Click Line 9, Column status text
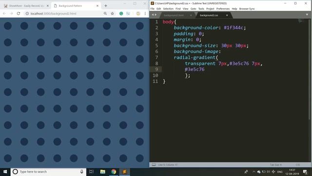Viewport: 312px width, 176px height. click(x=168, y=165)
